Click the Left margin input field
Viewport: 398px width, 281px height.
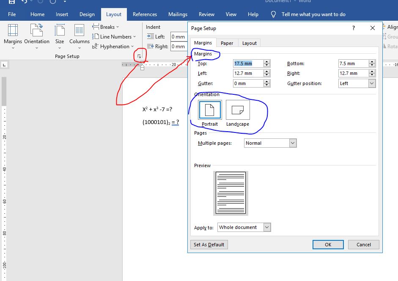point(248,73)
